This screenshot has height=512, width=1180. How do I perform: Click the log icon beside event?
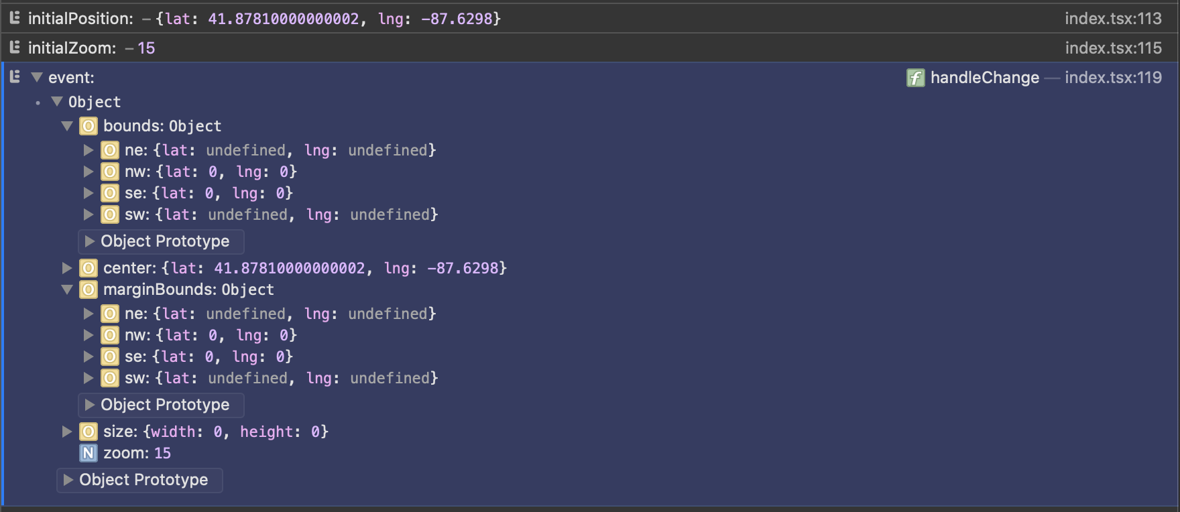click(x=15, y=77)
